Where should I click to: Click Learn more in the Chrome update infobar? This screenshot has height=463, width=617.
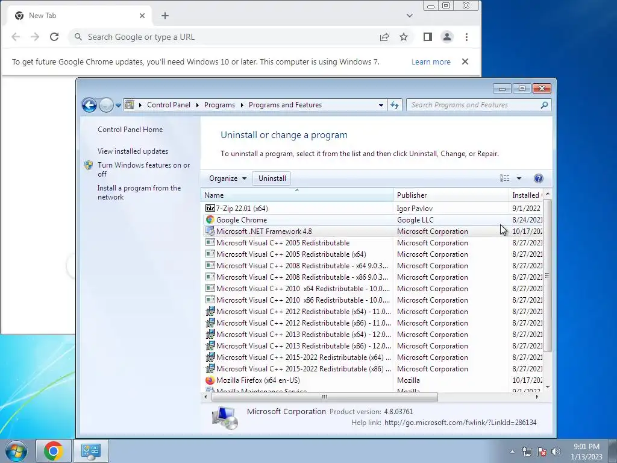click(431, 62)
